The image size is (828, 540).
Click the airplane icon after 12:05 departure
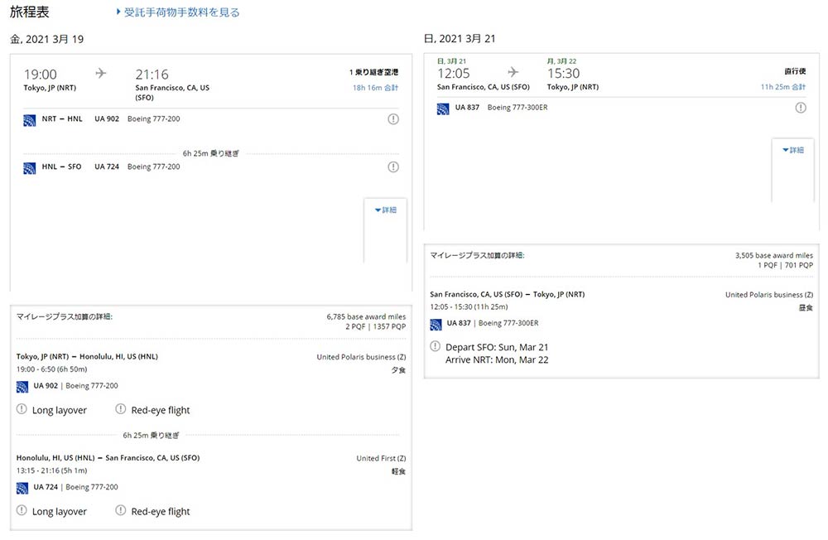click(x=513, y=72)
